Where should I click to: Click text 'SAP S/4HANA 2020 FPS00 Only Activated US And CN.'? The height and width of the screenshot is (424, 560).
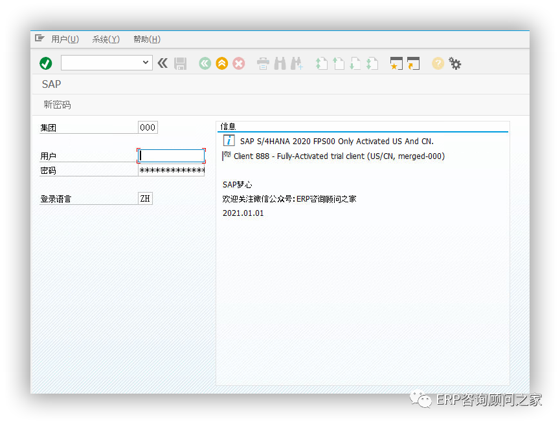[337, 141]
